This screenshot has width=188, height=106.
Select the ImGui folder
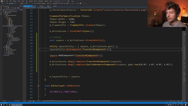[11, 23]
